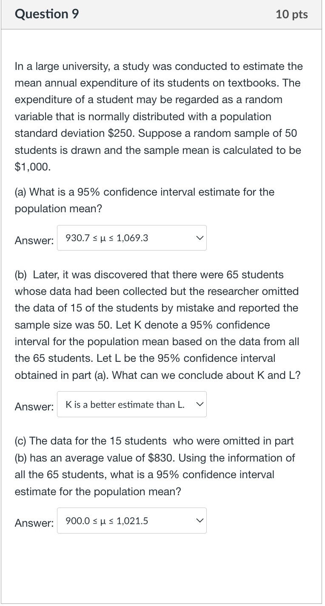Screen dimensions: 325x606
Task: Click the part (a) question text
Action: [145, 200]
